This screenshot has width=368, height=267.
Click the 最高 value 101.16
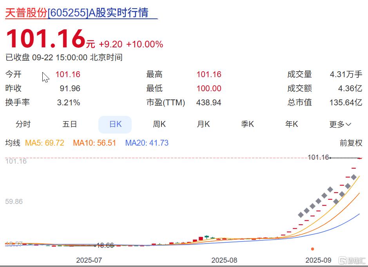click(x=209, y=74)
